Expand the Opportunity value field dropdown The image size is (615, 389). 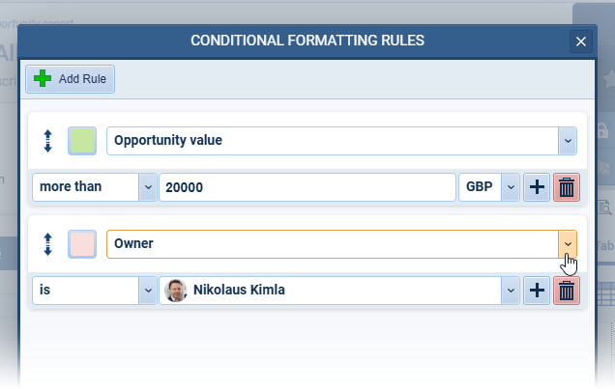[x=568, y=141]
